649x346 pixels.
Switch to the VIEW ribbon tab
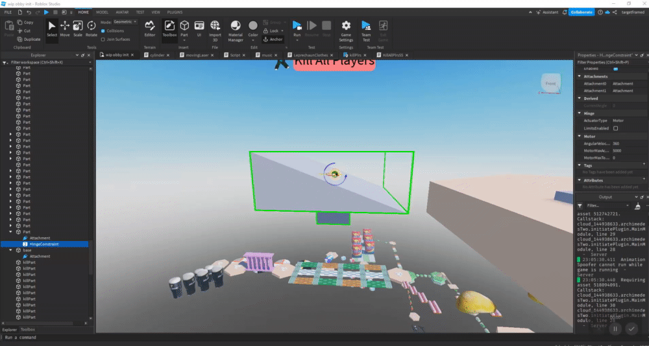coord(156,12)
